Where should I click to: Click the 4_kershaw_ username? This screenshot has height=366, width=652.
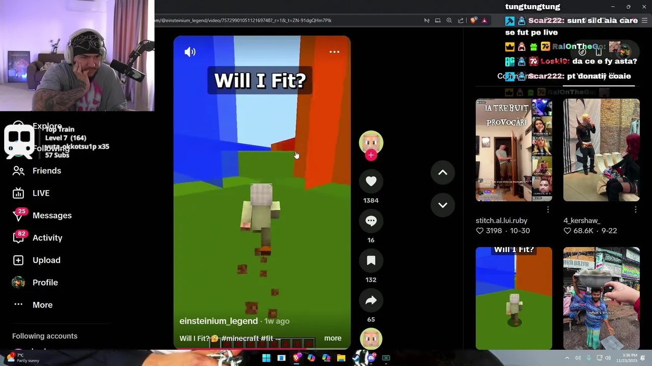tap(582, 221)
